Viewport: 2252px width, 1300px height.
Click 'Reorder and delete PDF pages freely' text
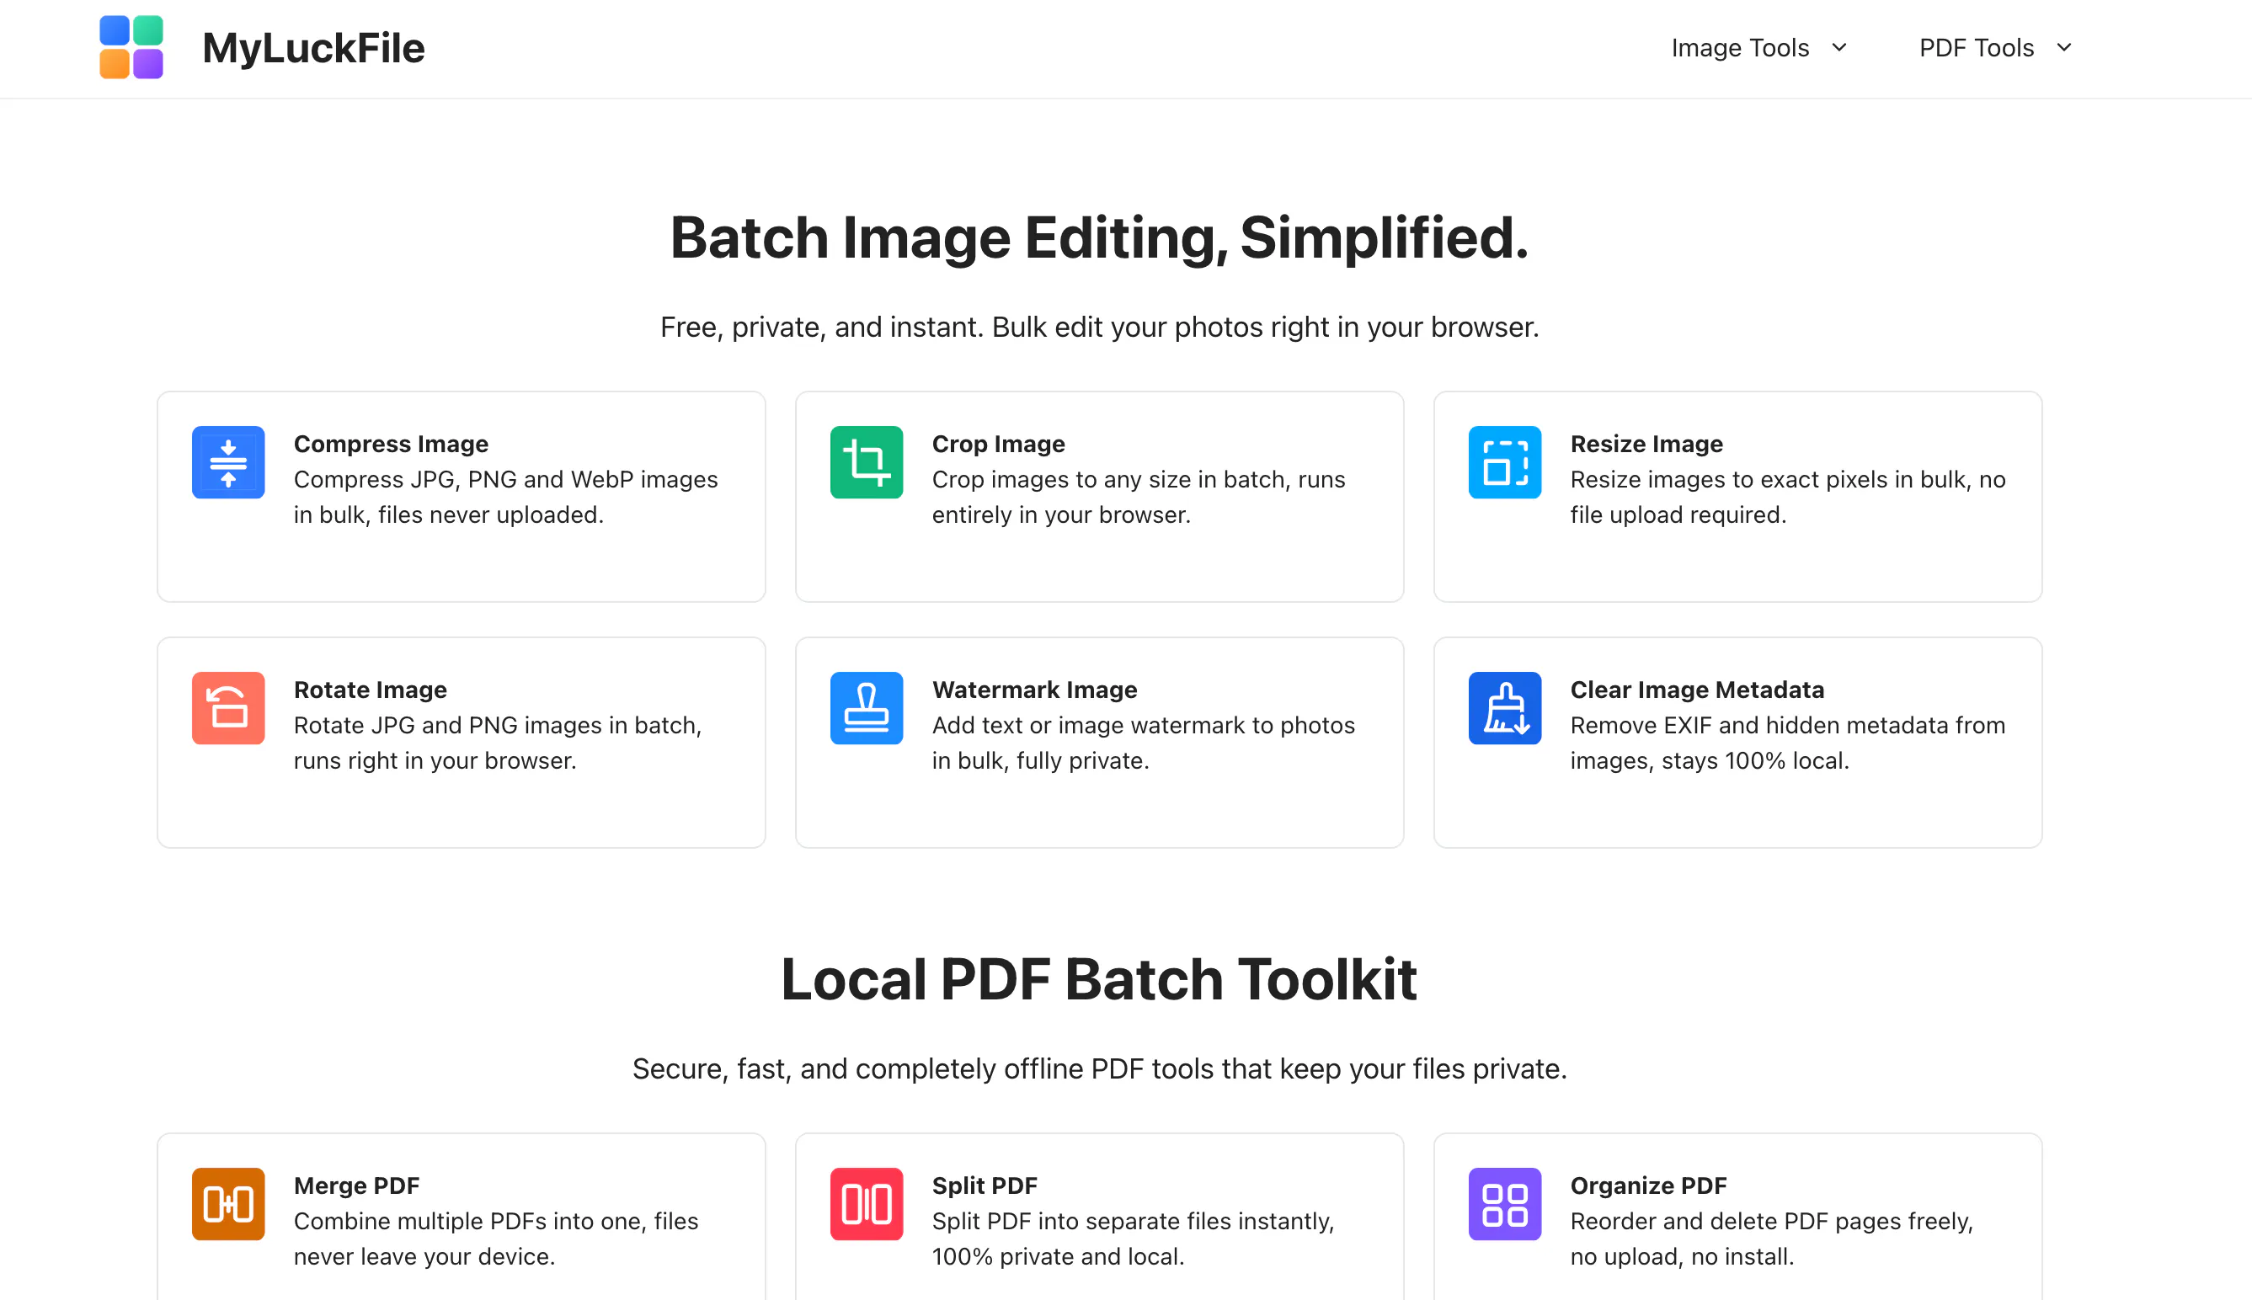pos(1769,1221)
